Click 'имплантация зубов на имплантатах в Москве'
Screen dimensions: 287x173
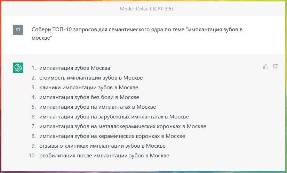coord(97,107)
